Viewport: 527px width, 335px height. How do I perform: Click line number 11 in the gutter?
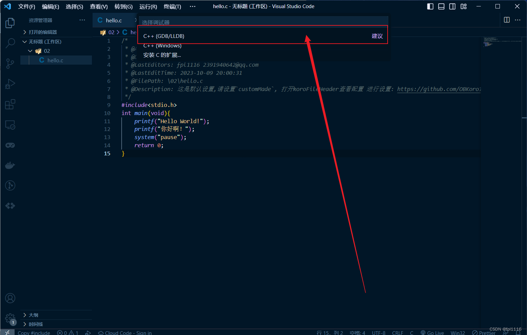[x=107, y=121]
